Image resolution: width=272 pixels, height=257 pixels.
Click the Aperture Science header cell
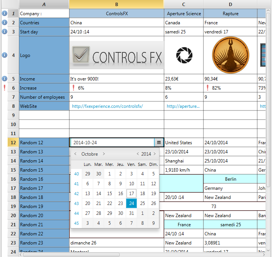point(184,13)
